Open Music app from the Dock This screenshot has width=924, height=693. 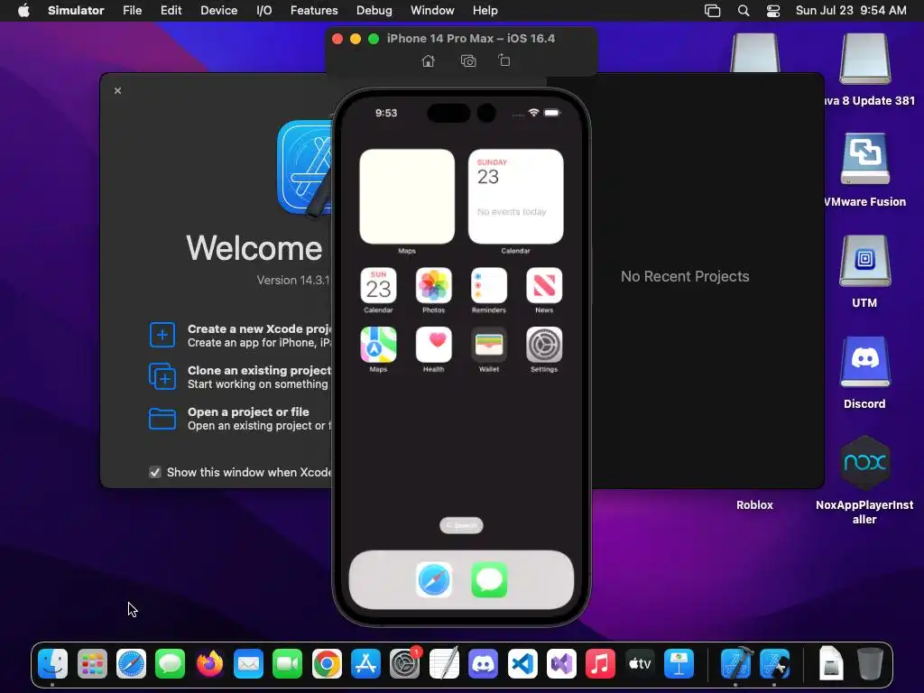coord(600,664)
